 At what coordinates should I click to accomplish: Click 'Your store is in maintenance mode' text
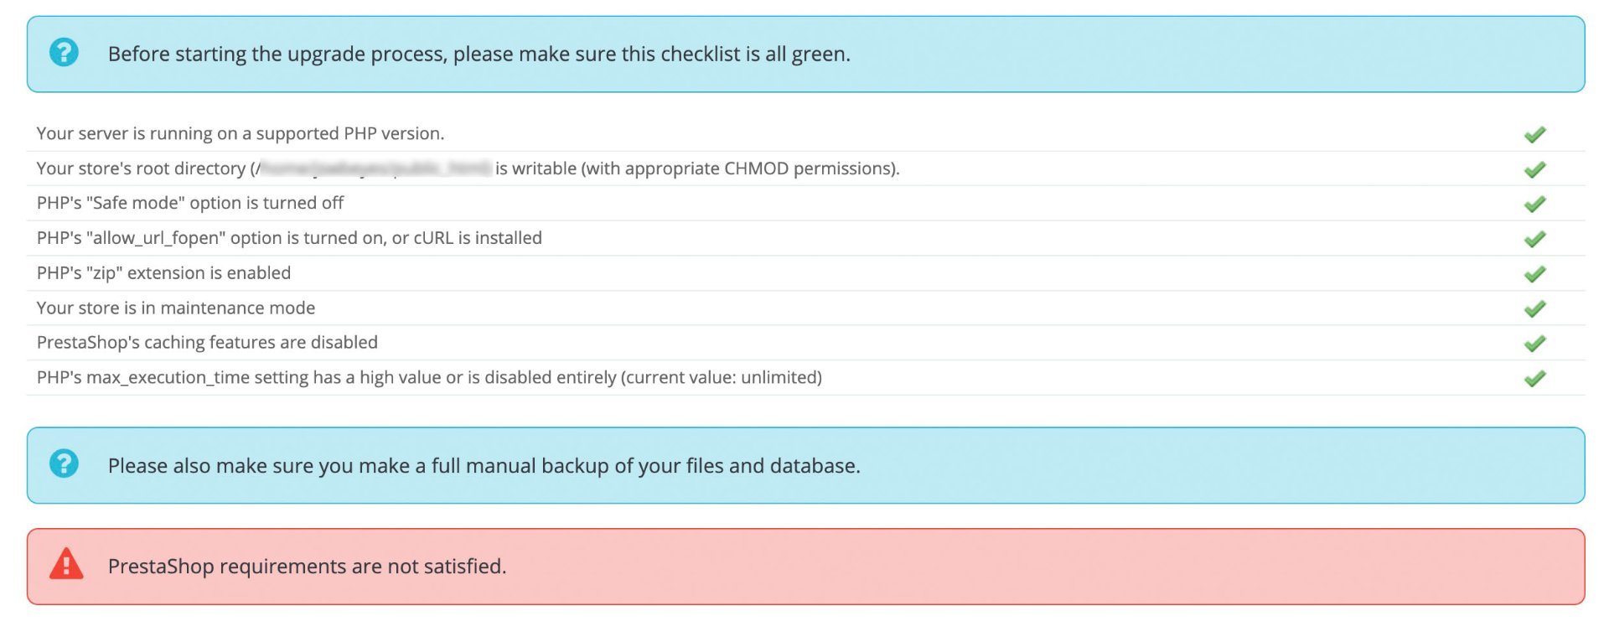[x=176, y=308]
